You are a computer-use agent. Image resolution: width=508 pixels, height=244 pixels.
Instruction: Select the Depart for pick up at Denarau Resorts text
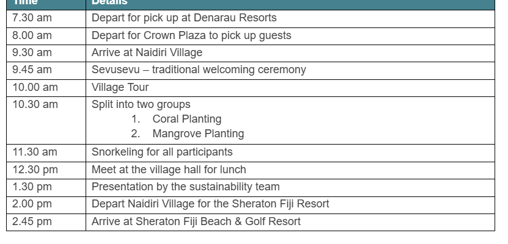tap(184, 18)
